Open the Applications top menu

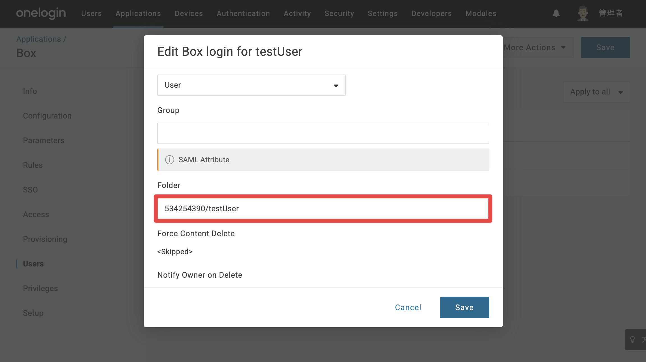tap(138, 13)
